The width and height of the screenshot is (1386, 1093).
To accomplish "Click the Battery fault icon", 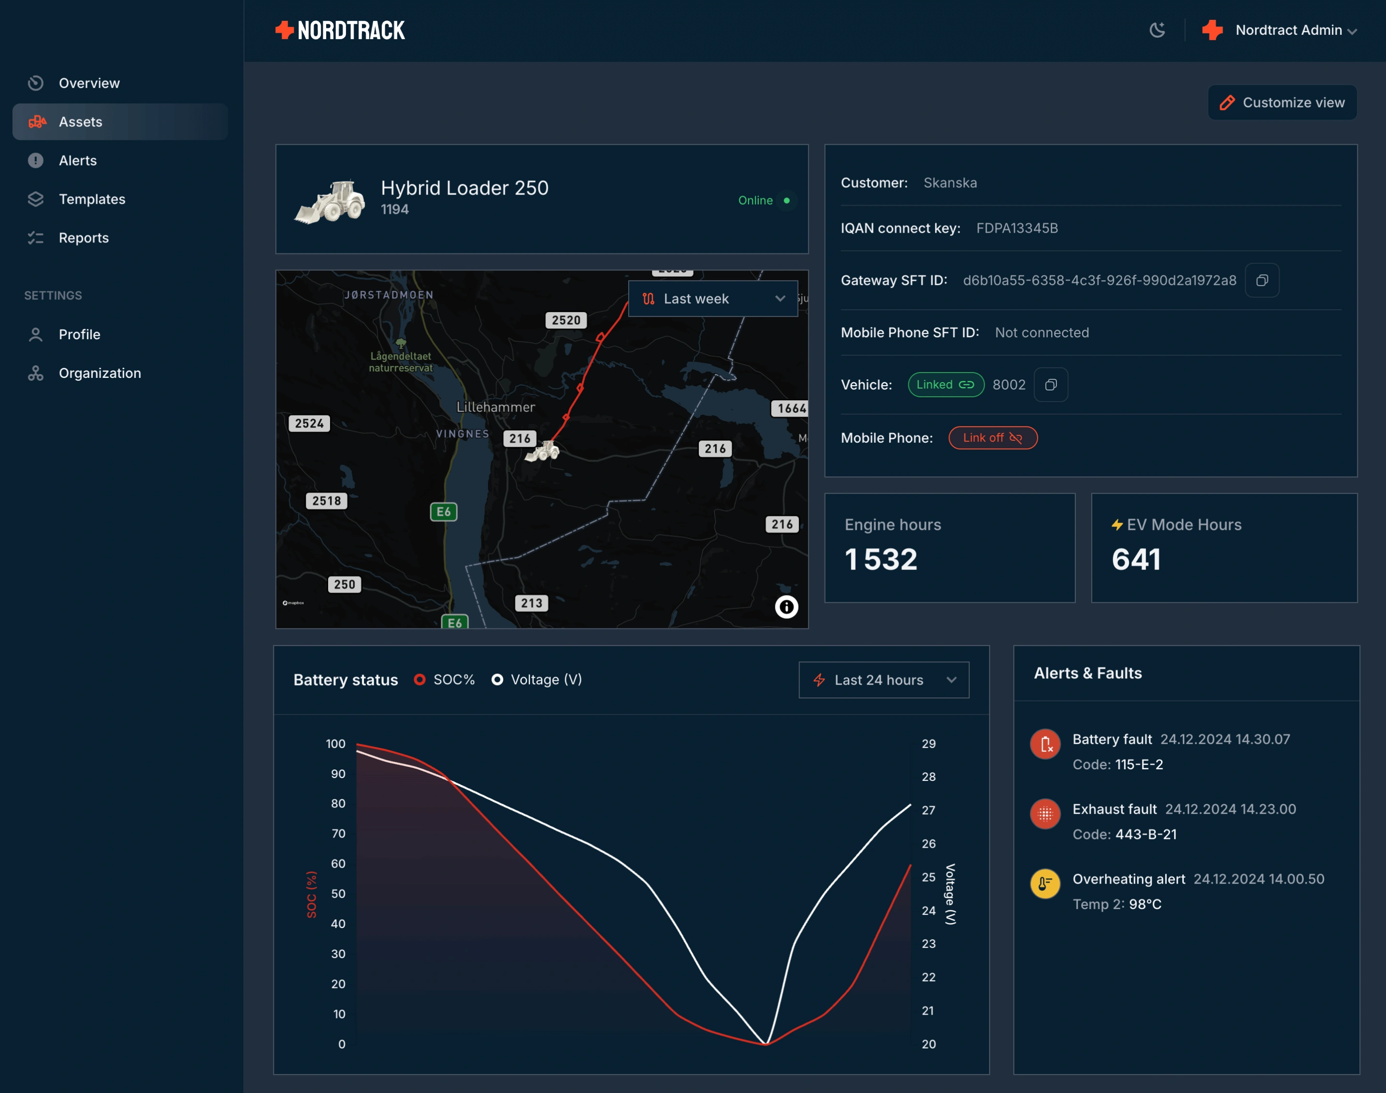I will click(x=1045, y=744).
